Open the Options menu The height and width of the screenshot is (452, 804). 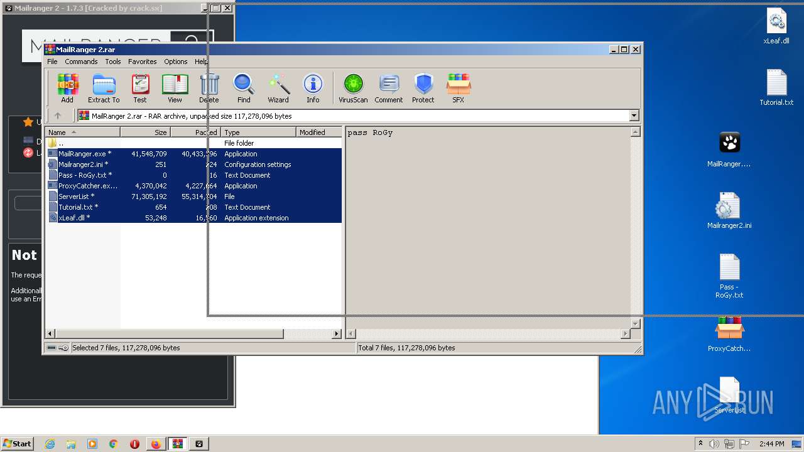(176, 62)
